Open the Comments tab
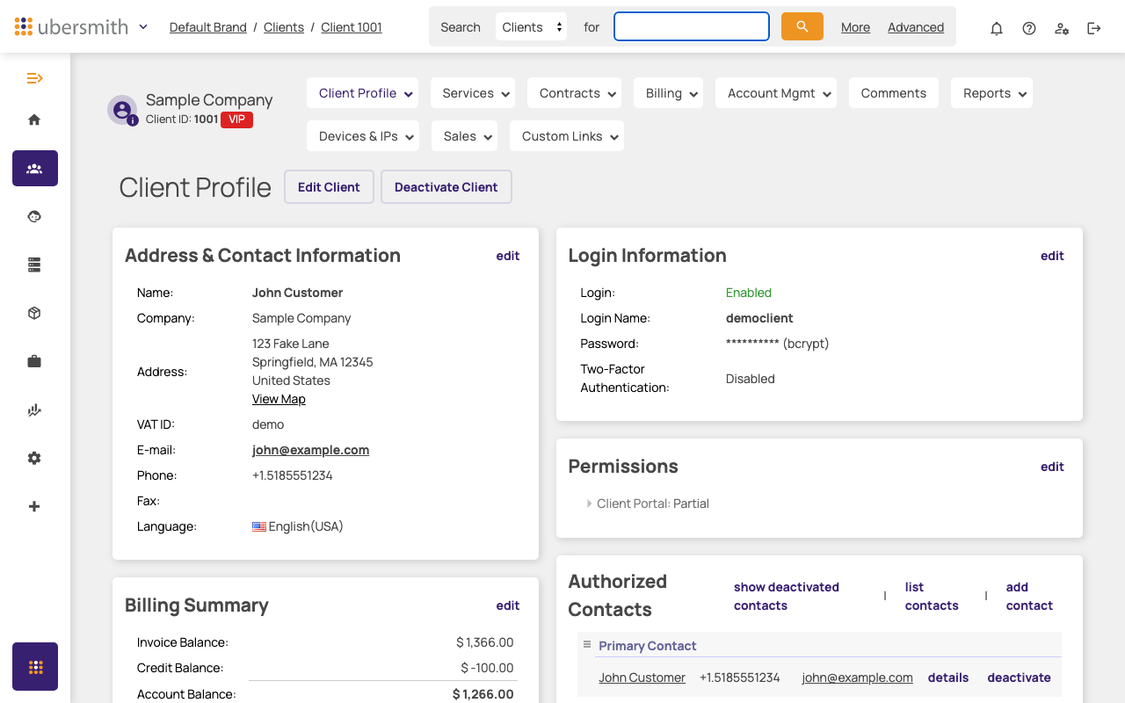 [x=894, y=93]
